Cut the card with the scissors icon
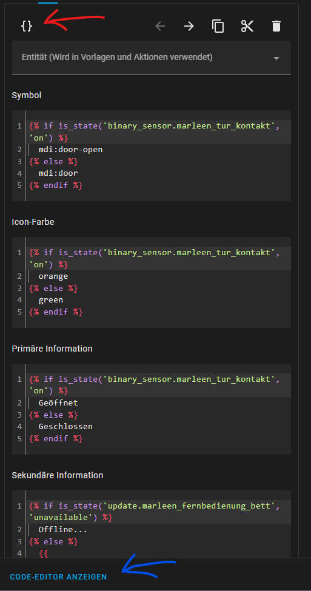The height and width of the screenshot is (591, 311). 247,26
